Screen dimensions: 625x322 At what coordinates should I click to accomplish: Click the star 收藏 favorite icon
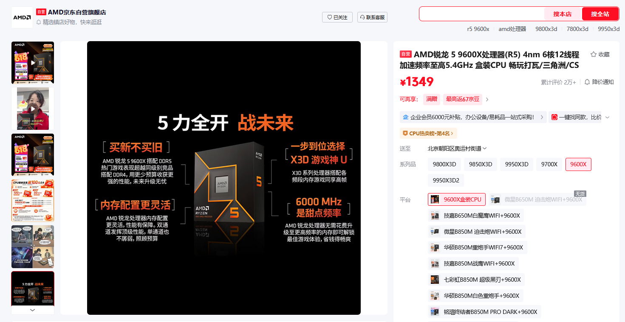click(x=594, y=54)
